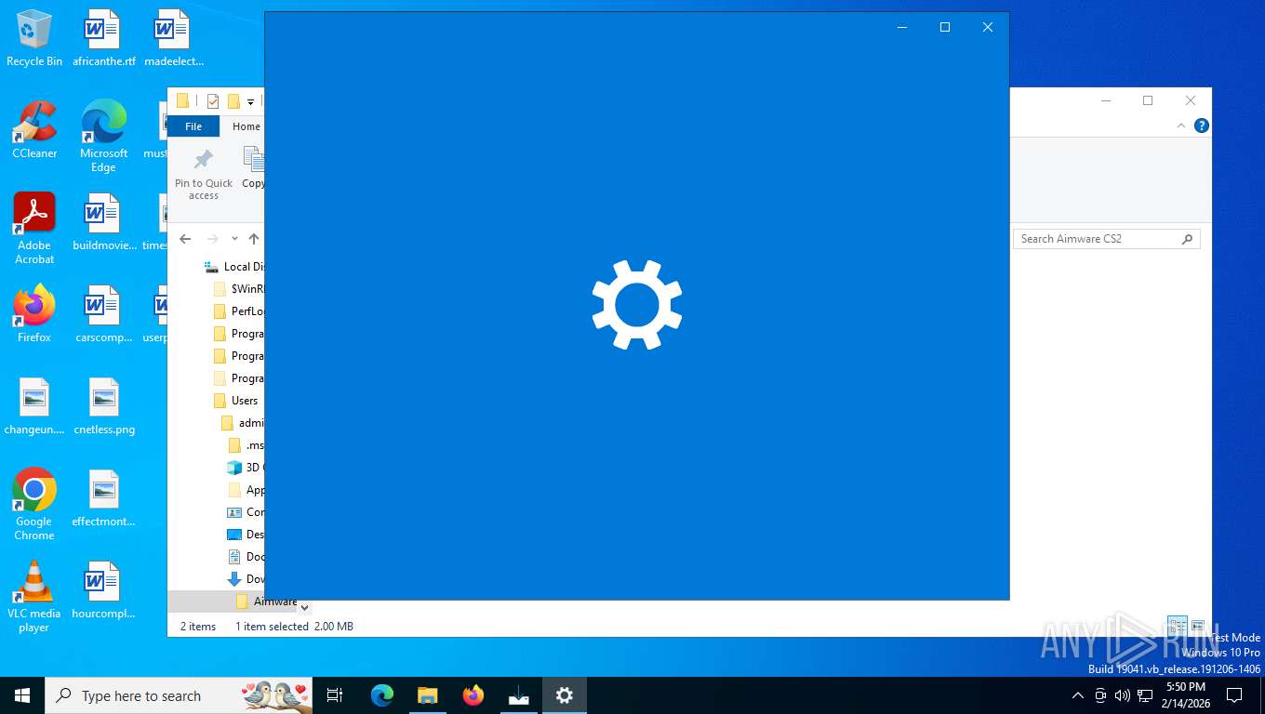Click the Explorer Properties quick-access toolbar icon
The width and height of the screenshot is (1265, 714).
213,100
